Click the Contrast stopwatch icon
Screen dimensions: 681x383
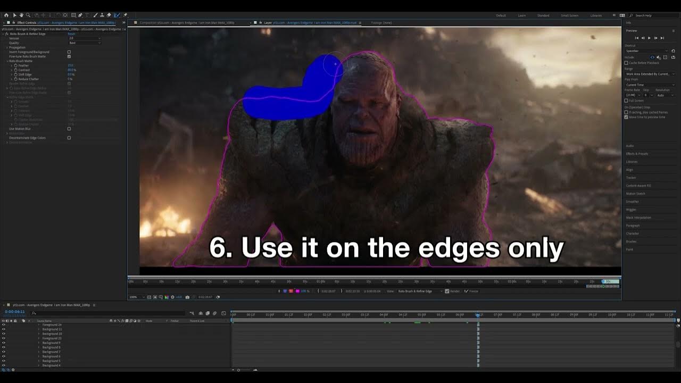click(x=15, y=70)
